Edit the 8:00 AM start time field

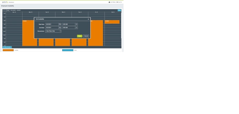[68, 24]
